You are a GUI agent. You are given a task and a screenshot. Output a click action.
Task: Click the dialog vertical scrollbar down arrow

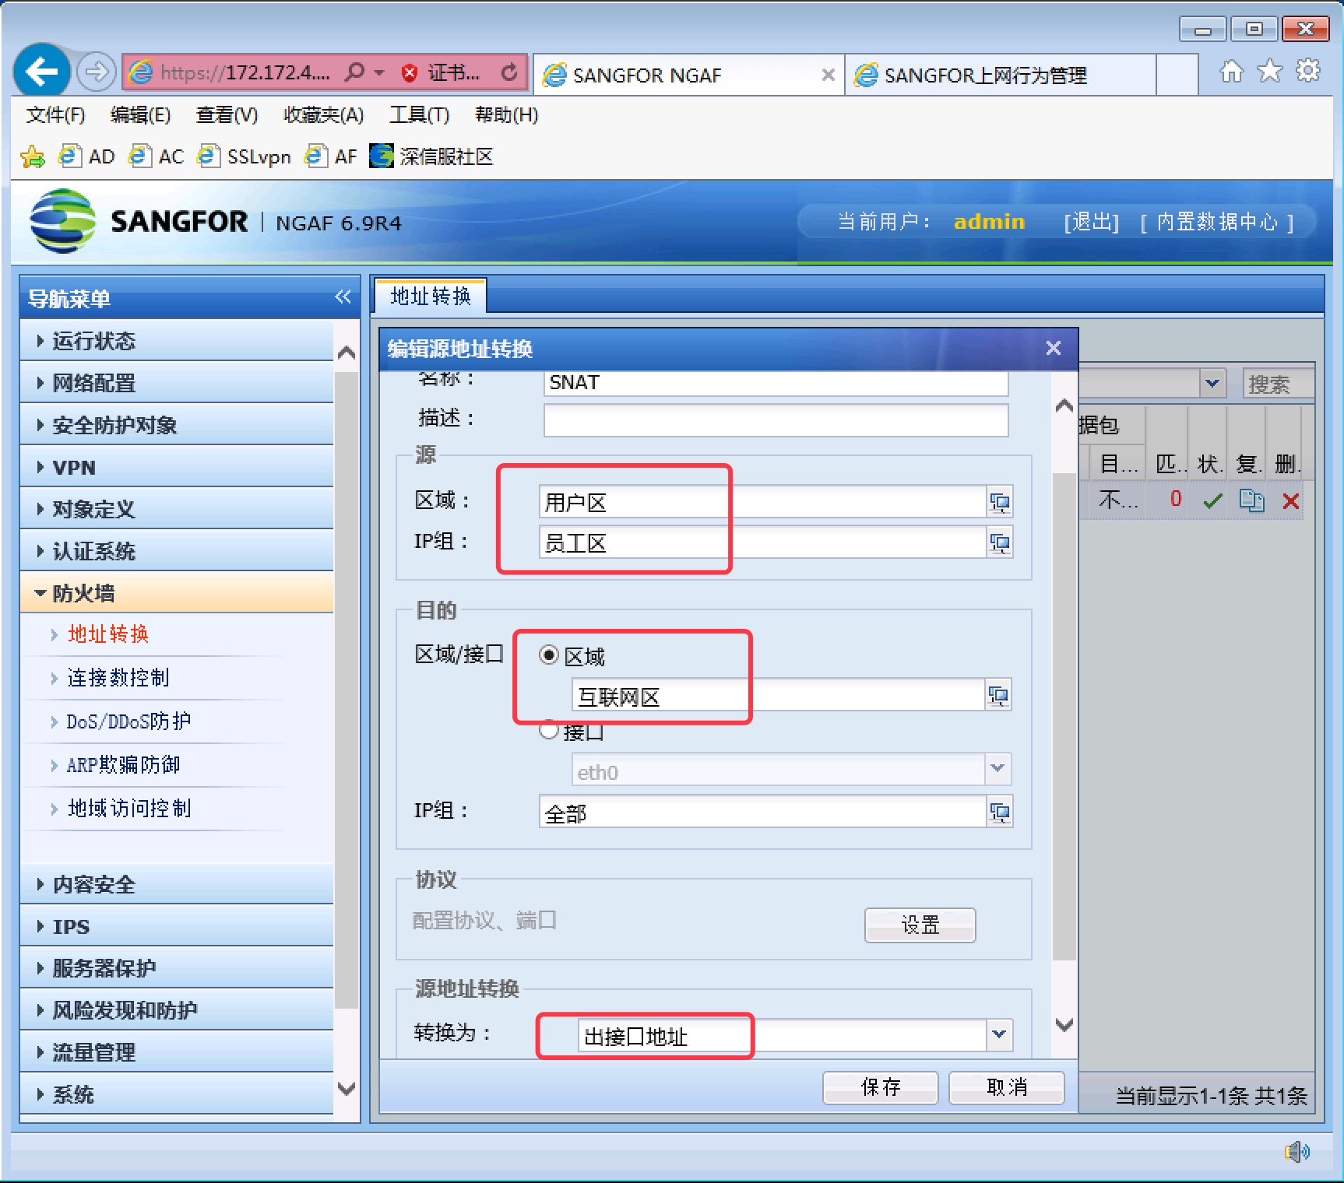(1064, 1025)
